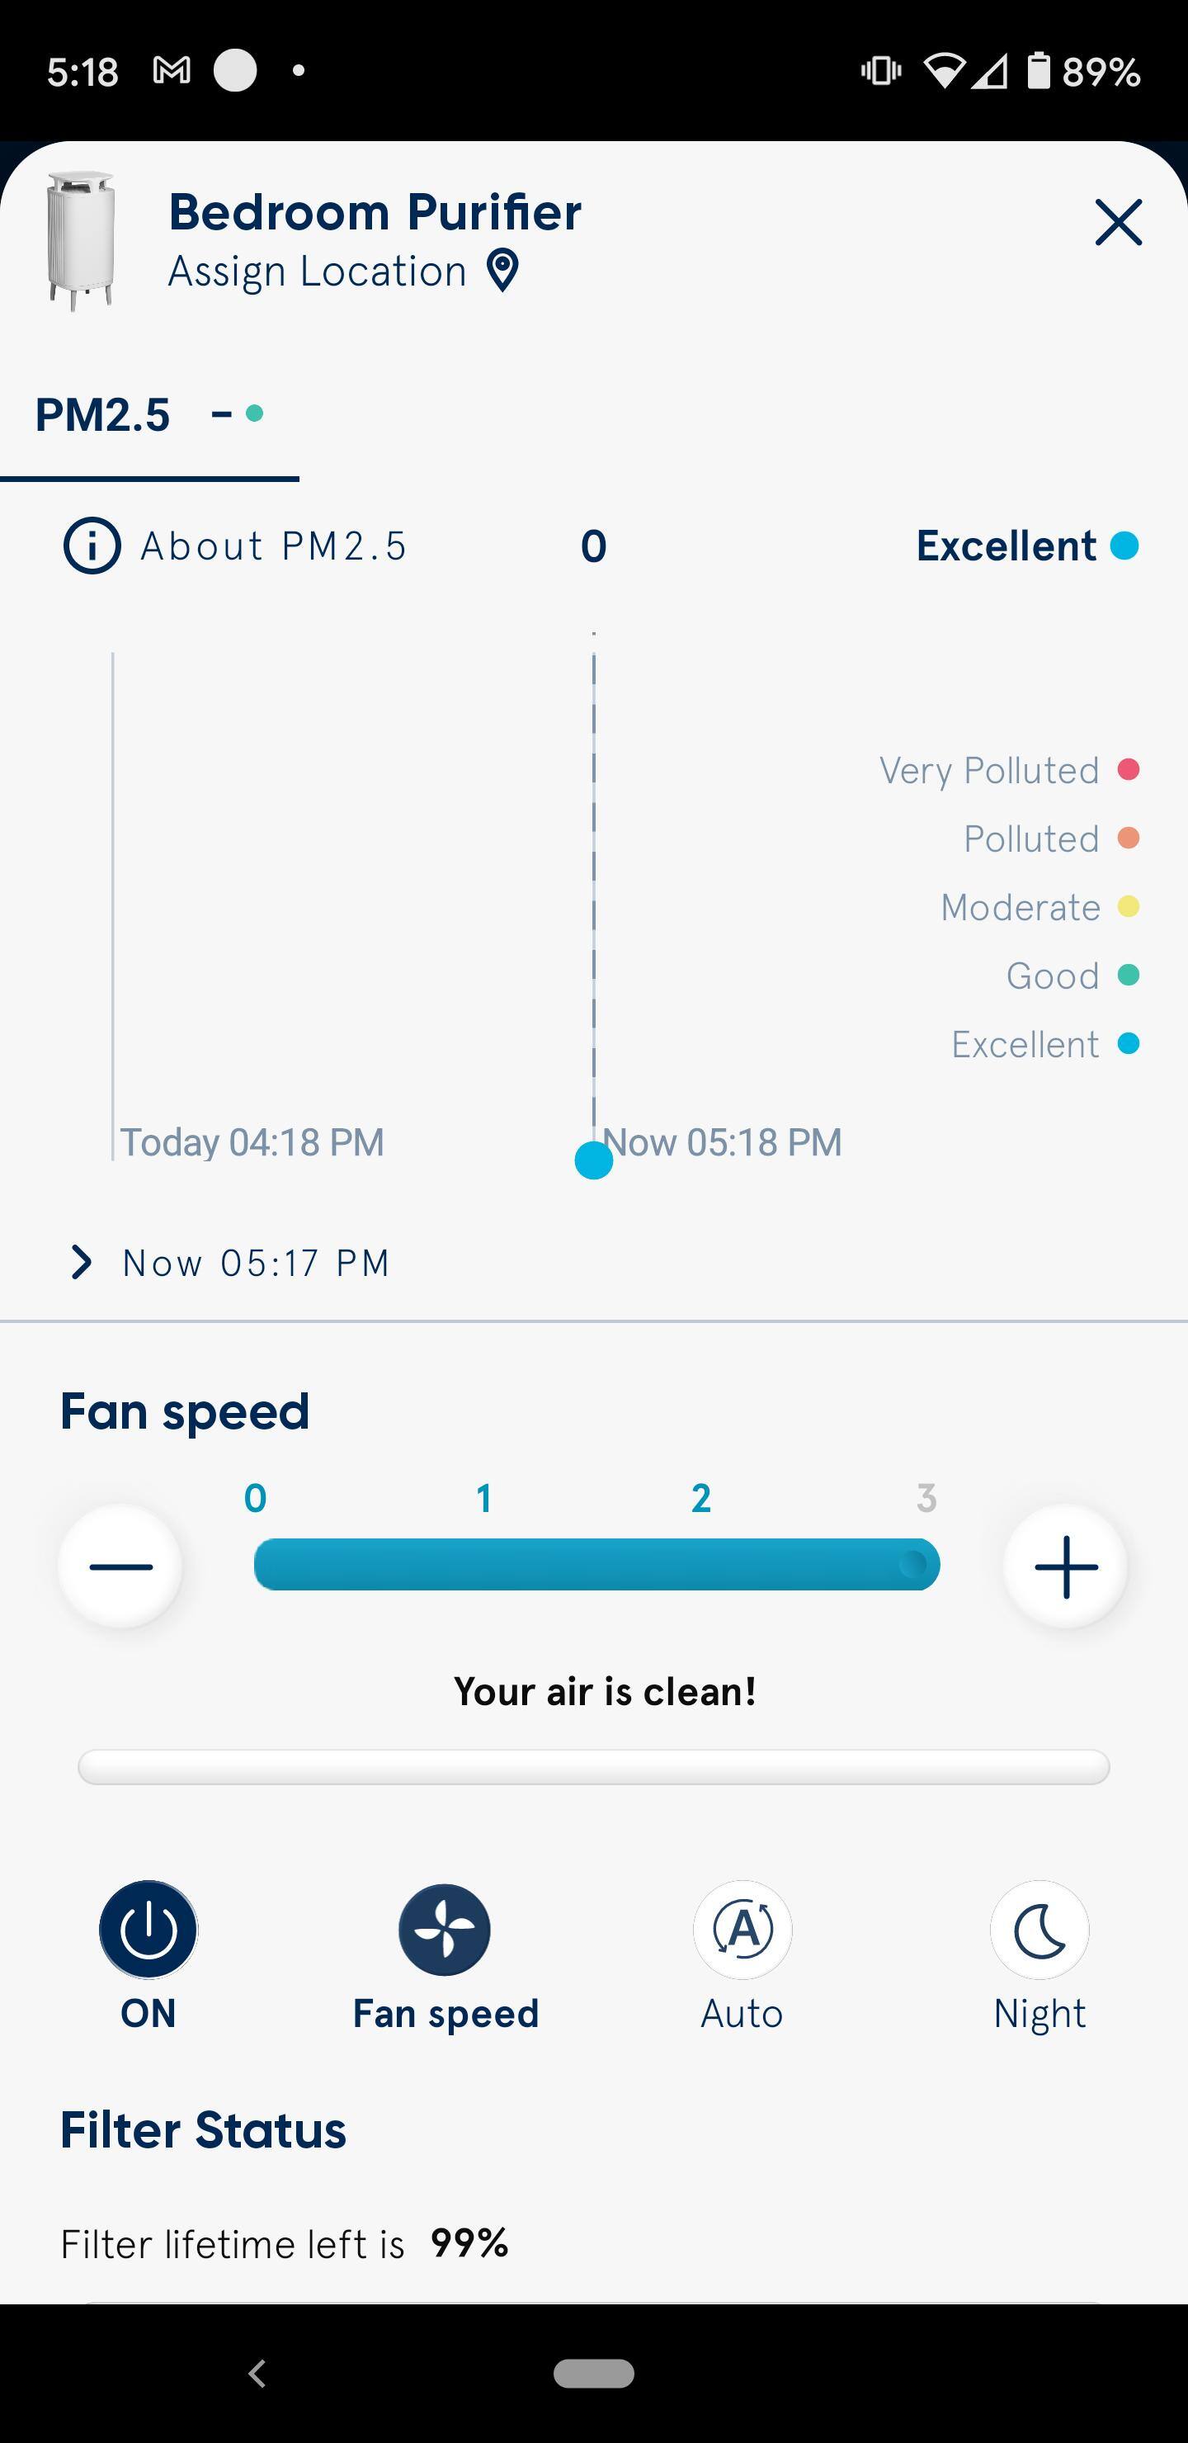Tap the Gmail notification icon
This screenshot has height=2443, width=1188.
pyautogui.click(x=172, y=70)
